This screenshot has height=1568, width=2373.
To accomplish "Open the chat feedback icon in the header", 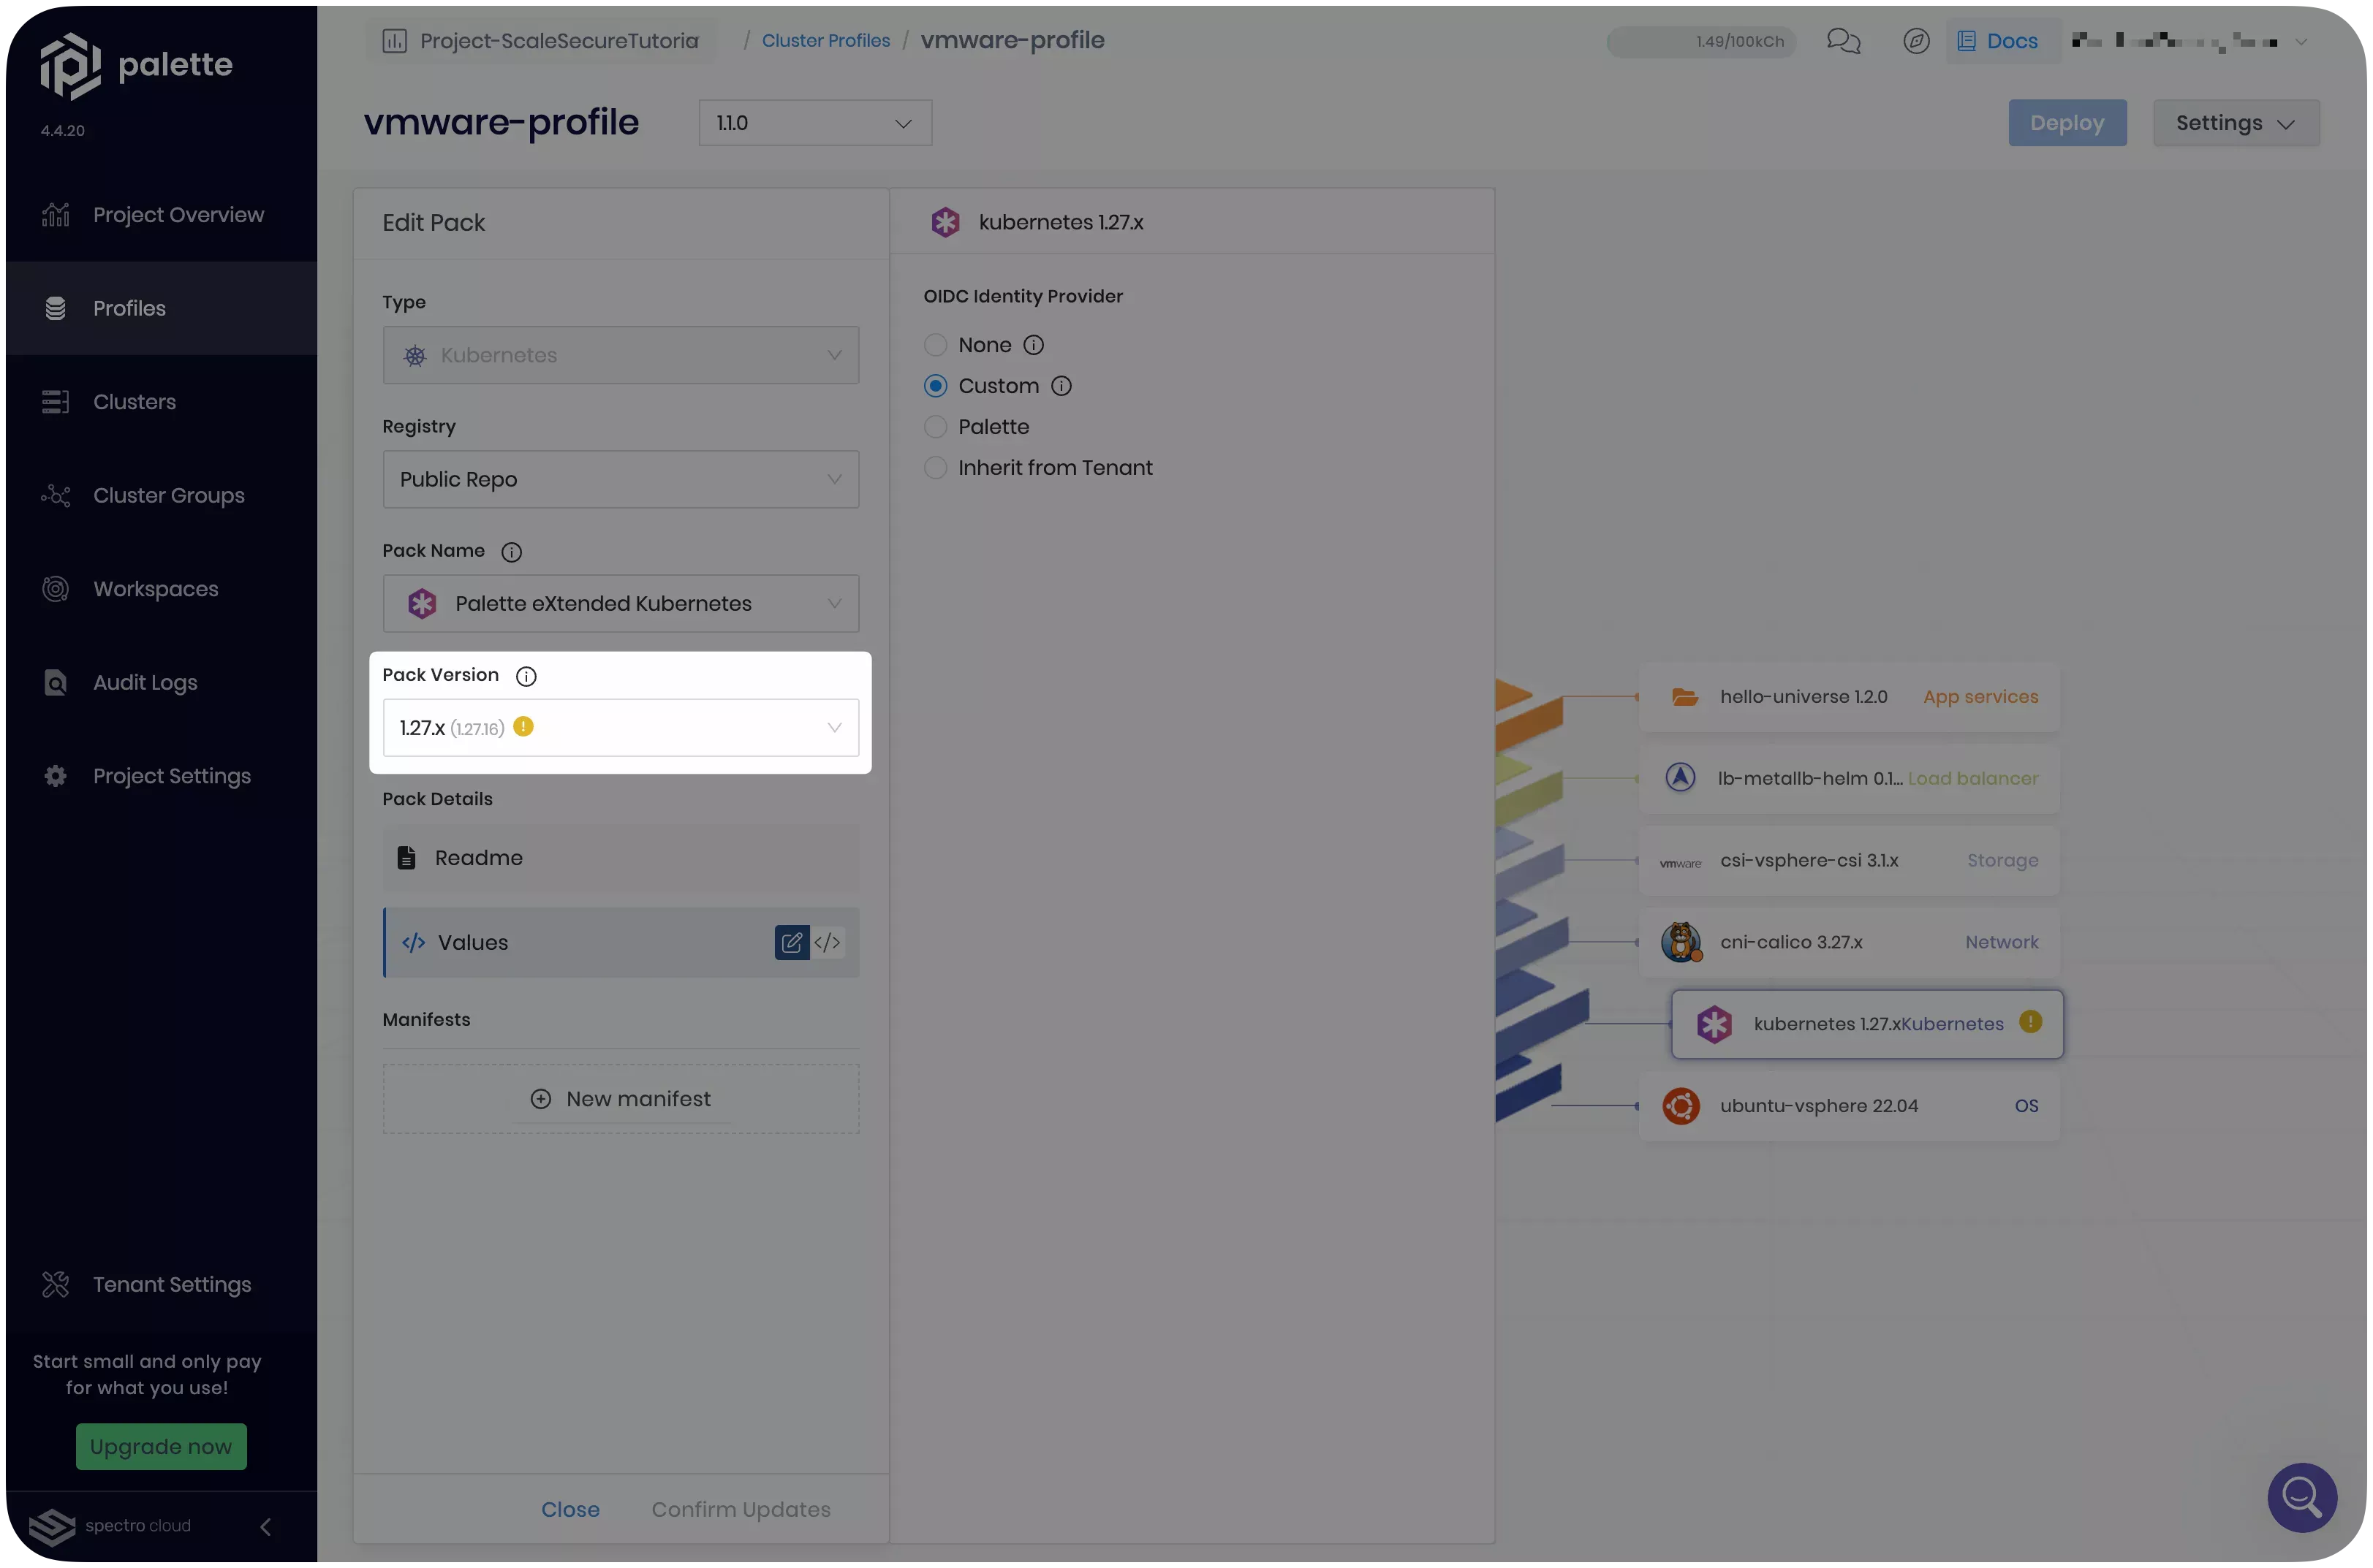I will click(x=1843, y=41).
